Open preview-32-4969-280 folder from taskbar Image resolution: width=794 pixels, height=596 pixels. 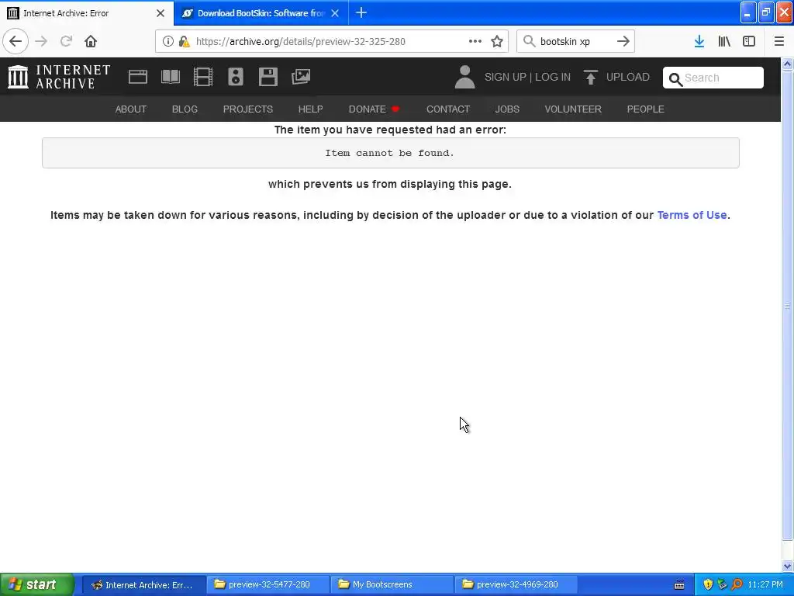[516, 584]
